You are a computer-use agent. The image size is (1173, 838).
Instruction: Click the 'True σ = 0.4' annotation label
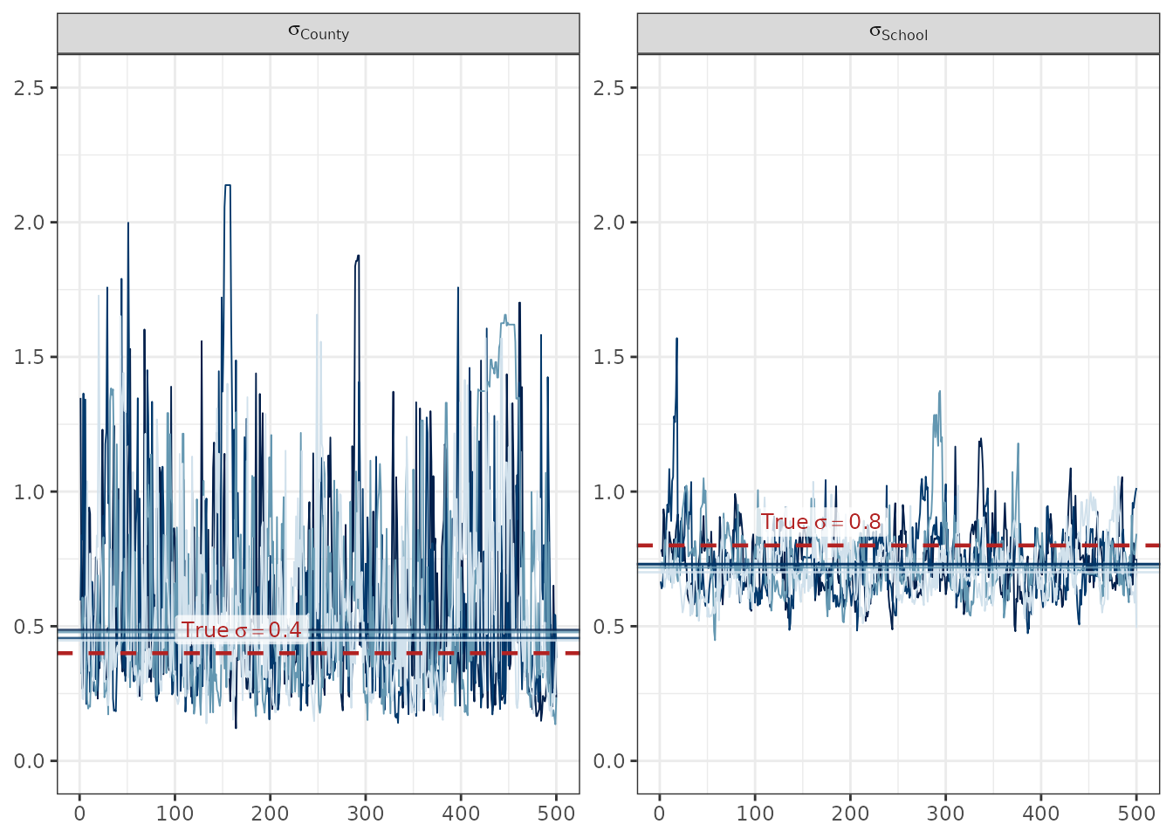[242, 629]
